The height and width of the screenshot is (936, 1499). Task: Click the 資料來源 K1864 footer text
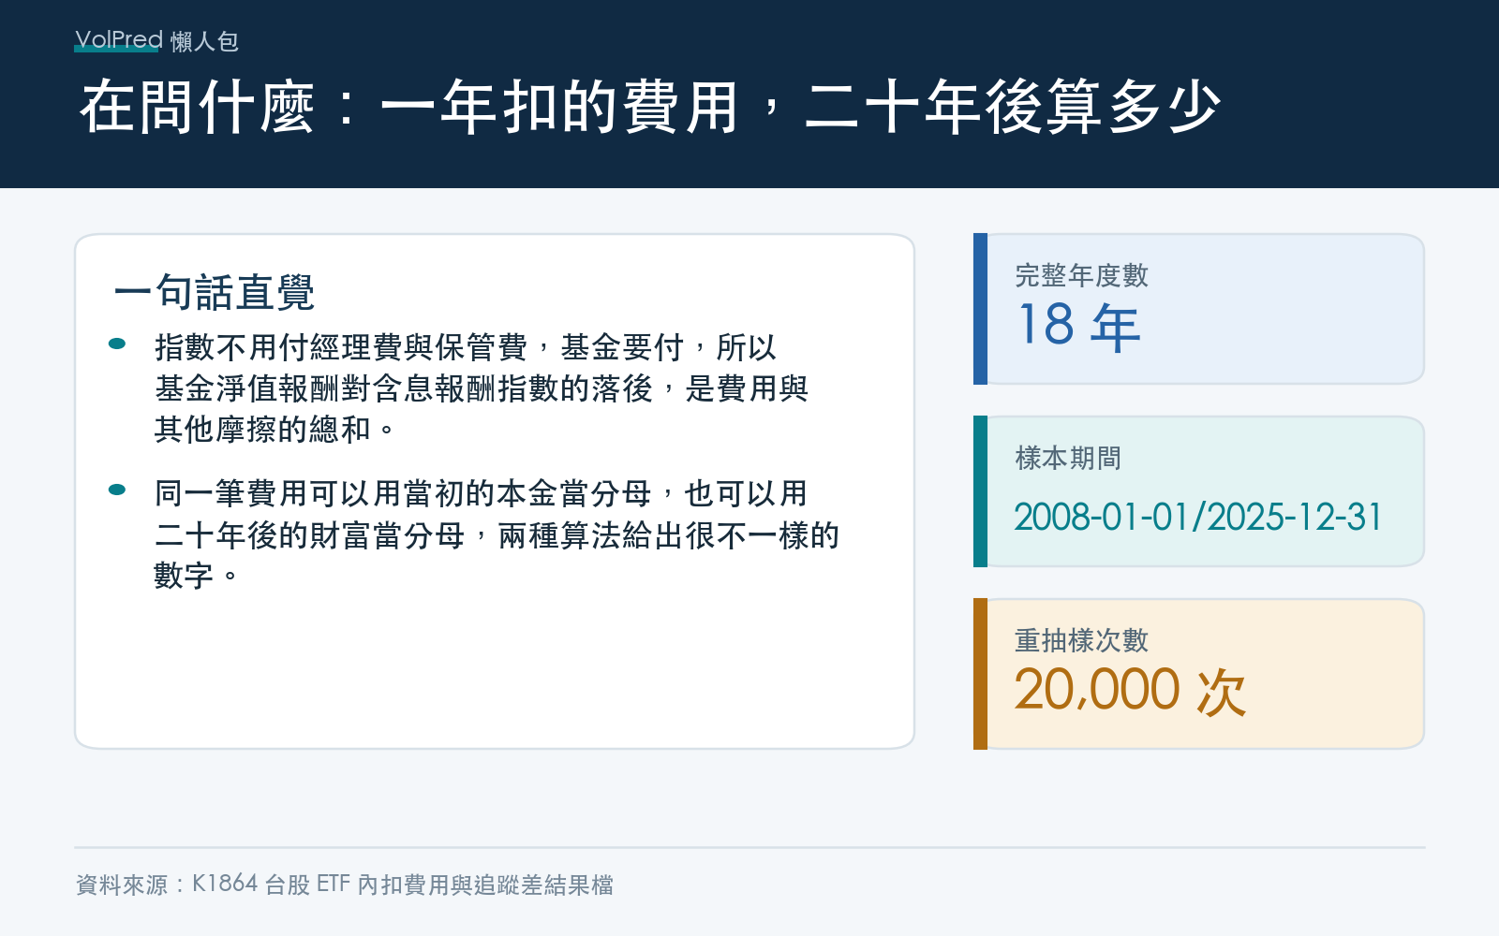(345, 885)
